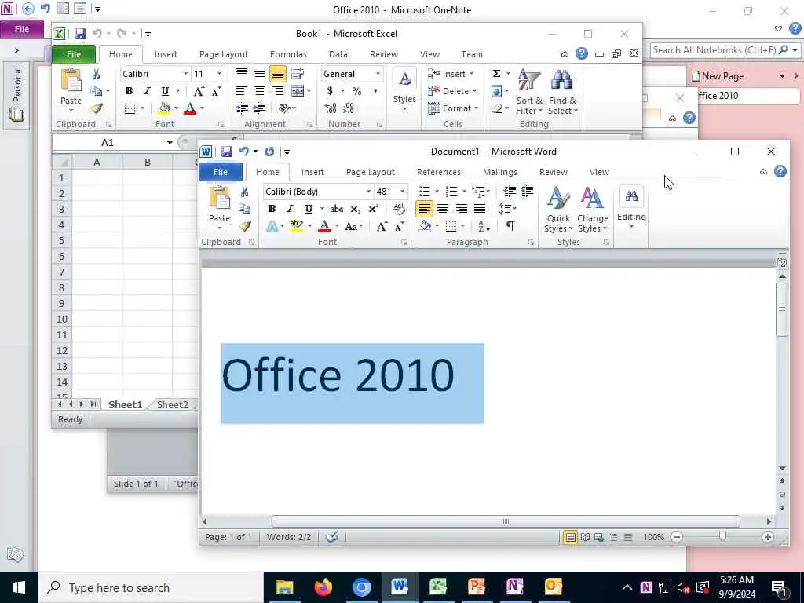Toggle Center alignment in Word
804x603 pixels.
443,209
